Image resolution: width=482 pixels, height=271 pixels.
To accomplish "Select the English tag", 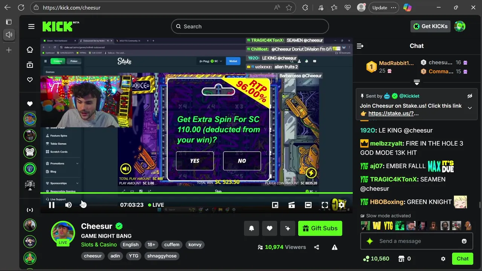I will coord(131,245).
